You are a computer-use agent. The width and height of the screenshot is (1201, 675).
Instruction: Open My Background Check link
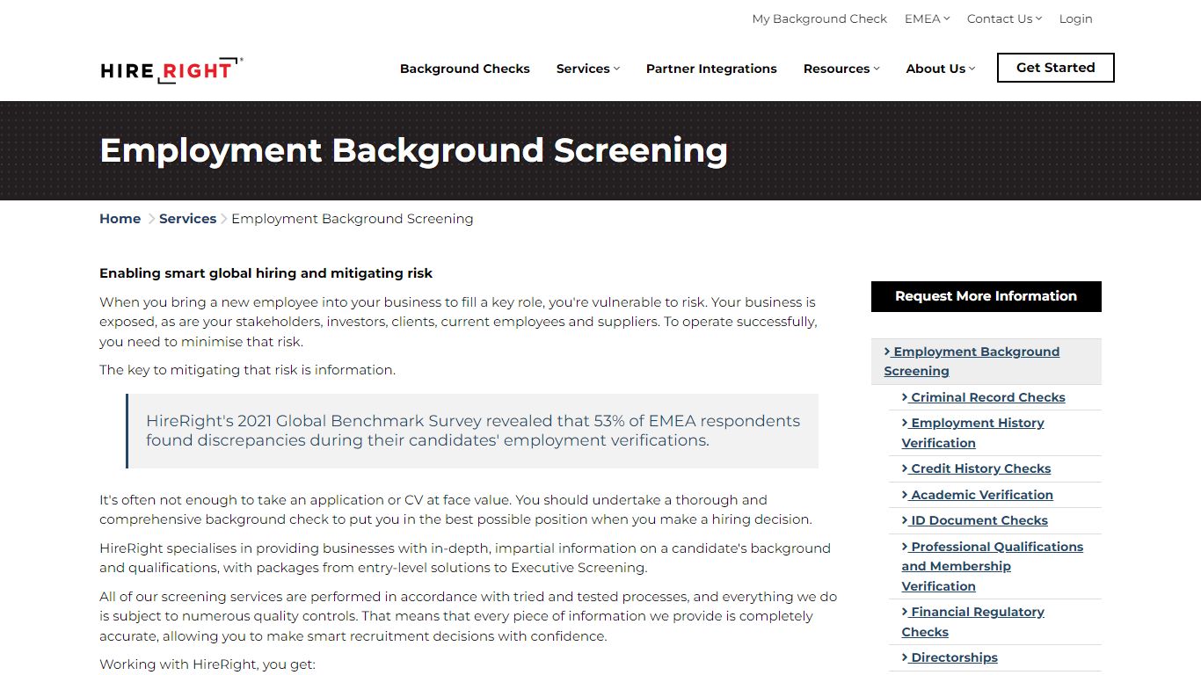point(819,18)
